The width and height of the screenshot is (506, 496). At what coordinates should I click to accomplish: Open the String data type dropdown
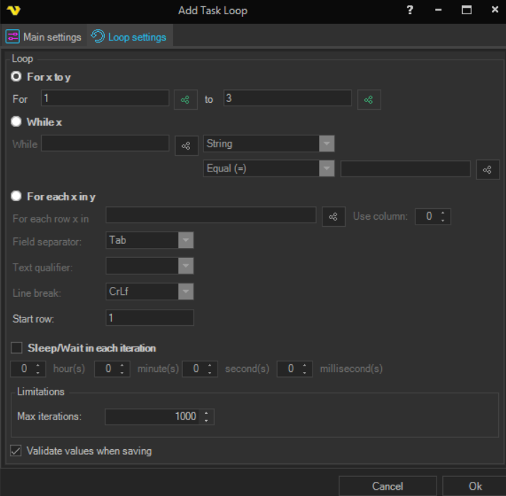325,144
